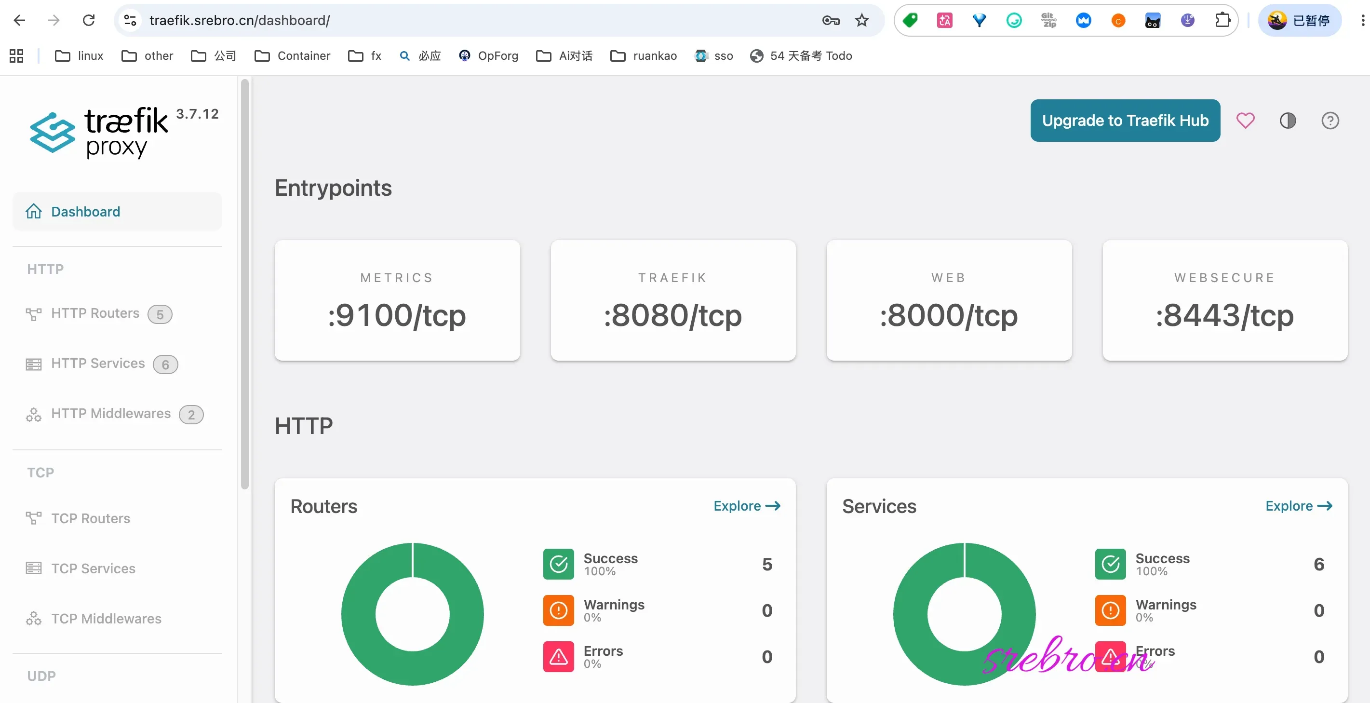The image size is (1370, 703).
Task: Click the green circular swirl extension icon
Action: [1014, 20]
